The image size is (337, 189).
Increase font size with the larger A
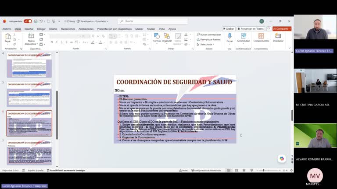93,36
